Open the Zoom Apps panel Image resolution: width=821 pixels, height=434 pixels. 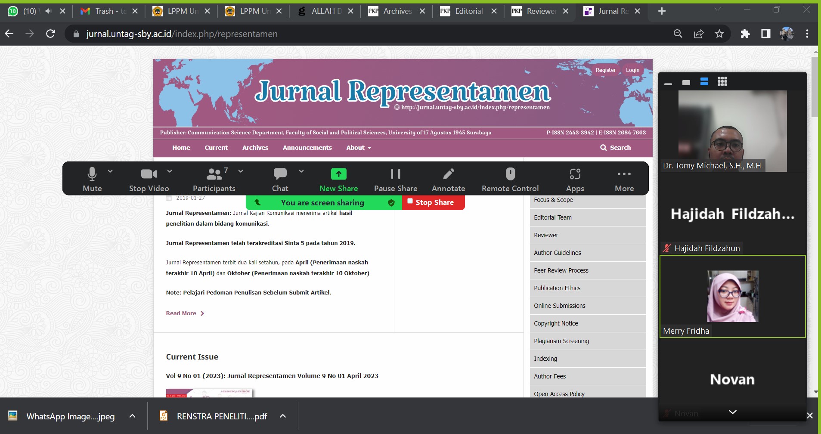pos(575,179)
